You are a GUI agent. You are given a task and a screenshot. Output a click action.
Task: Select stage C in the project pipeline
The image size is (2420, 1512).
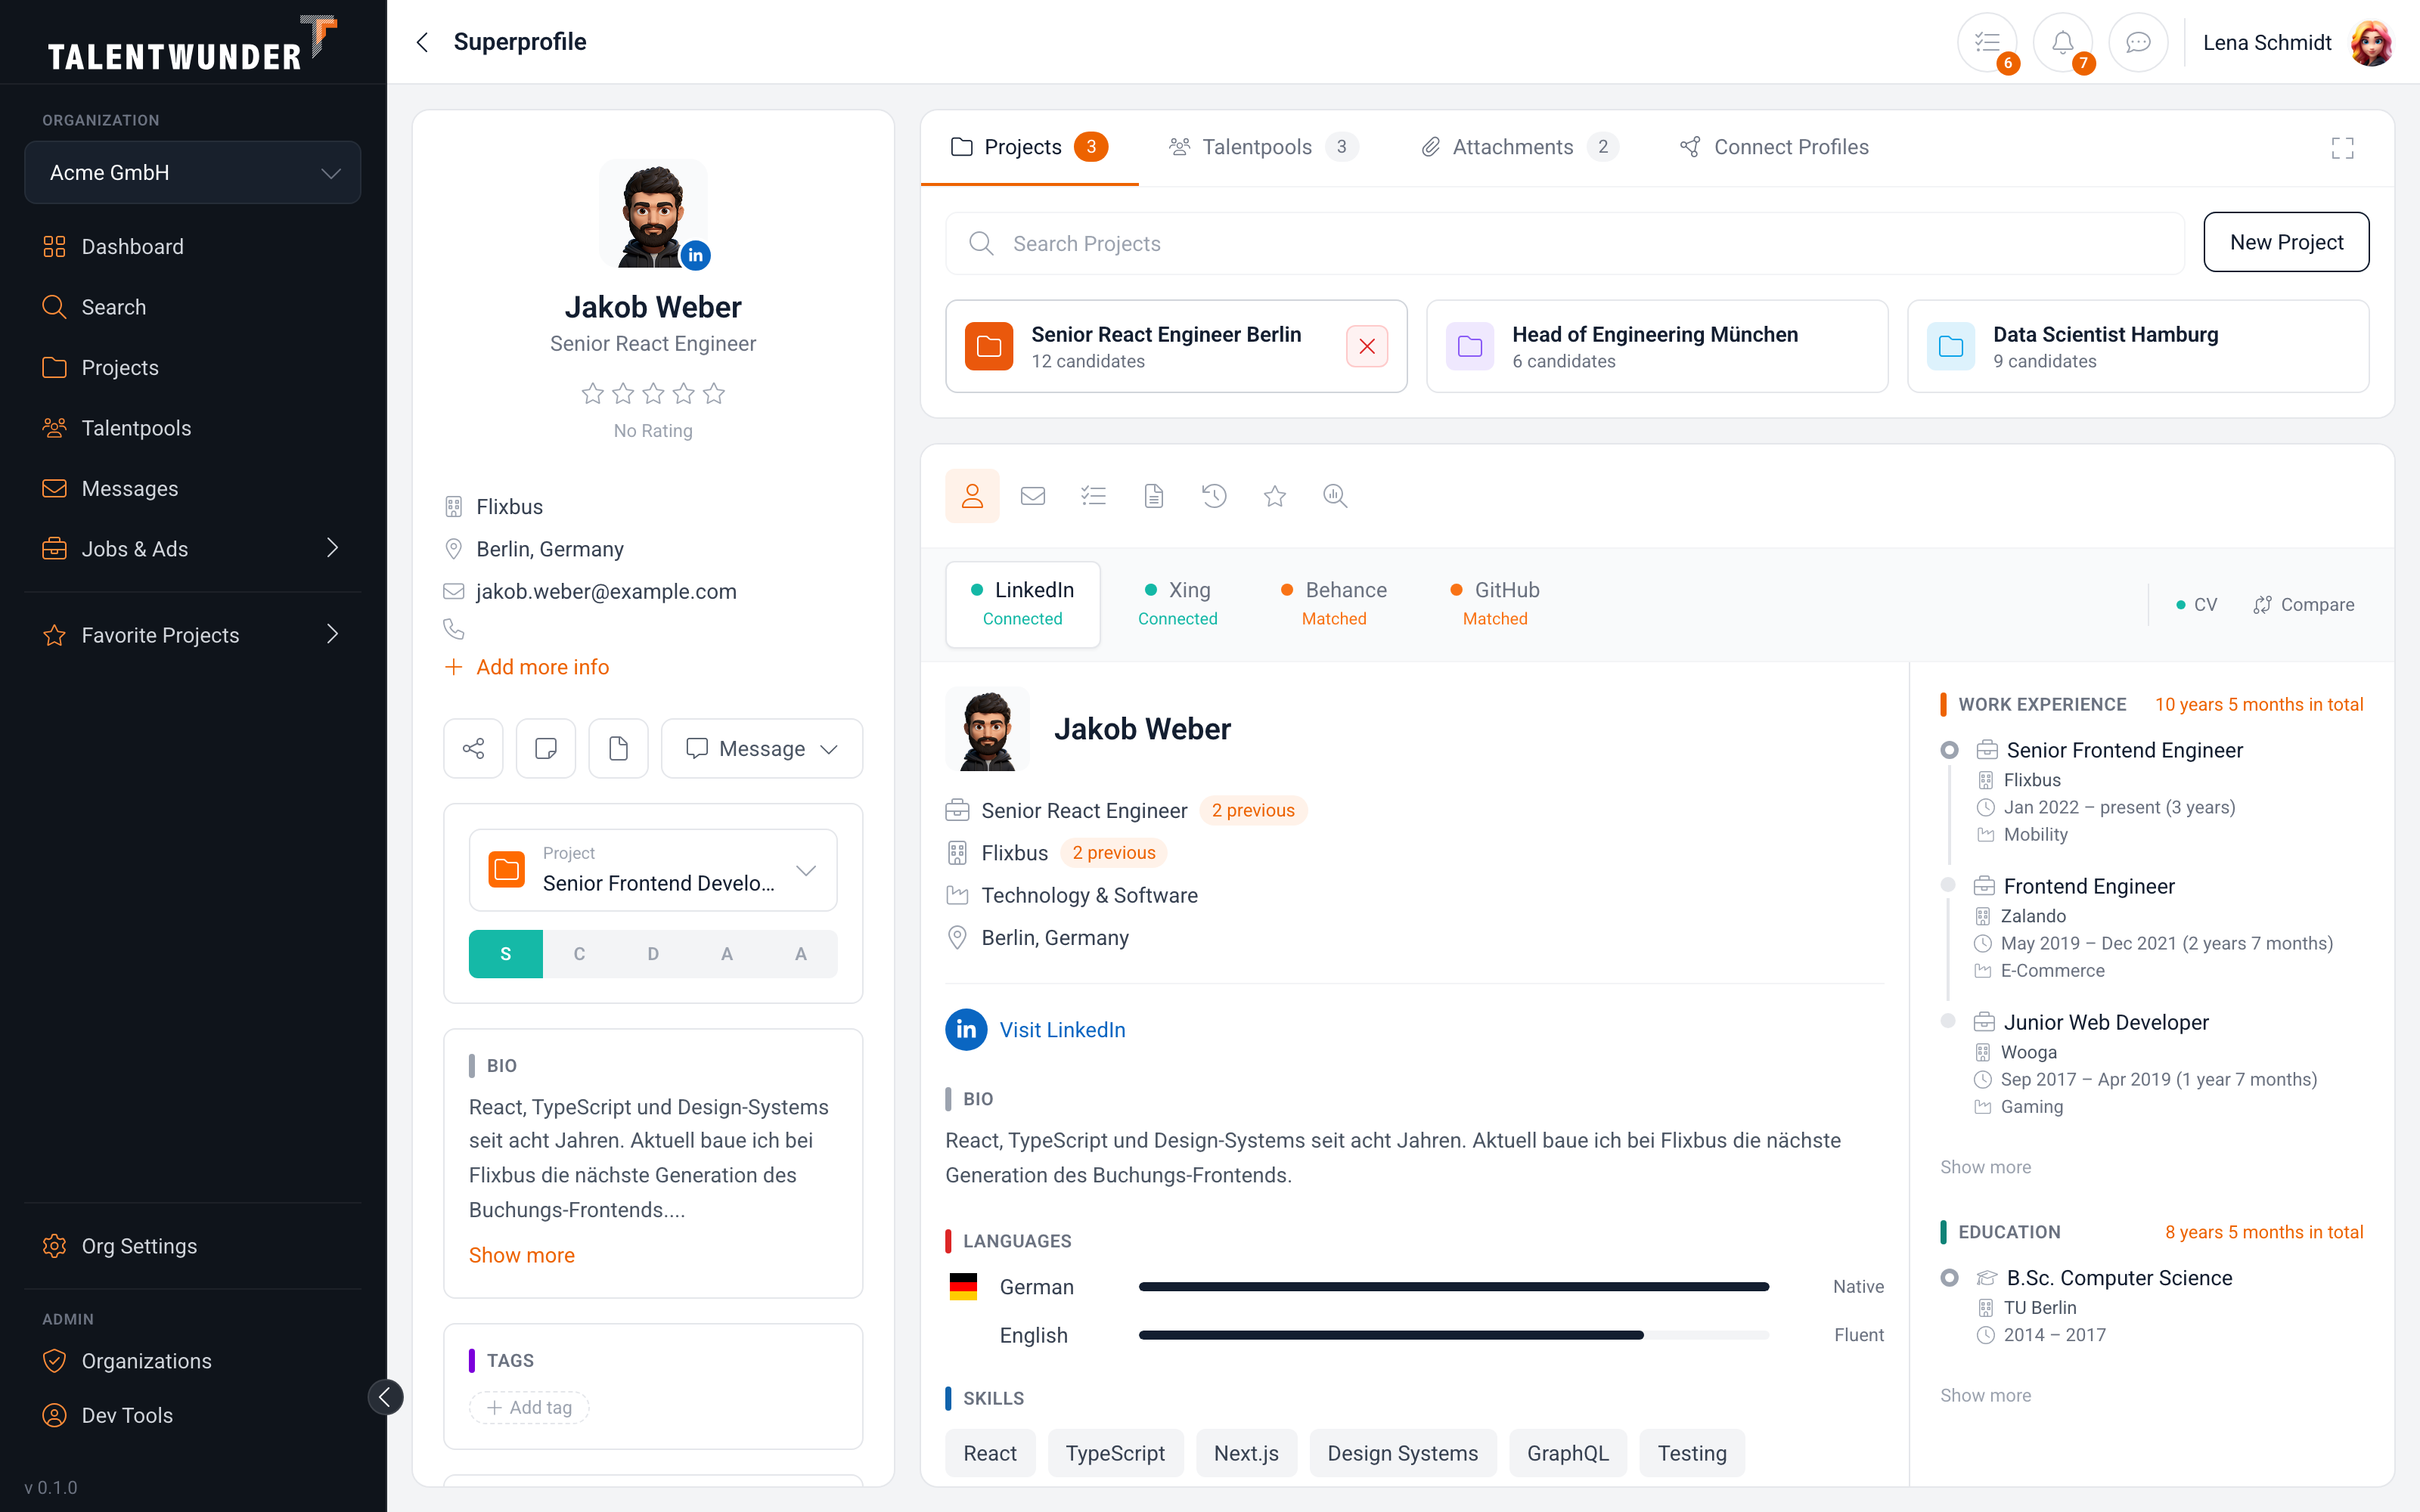tap(579, 954)
